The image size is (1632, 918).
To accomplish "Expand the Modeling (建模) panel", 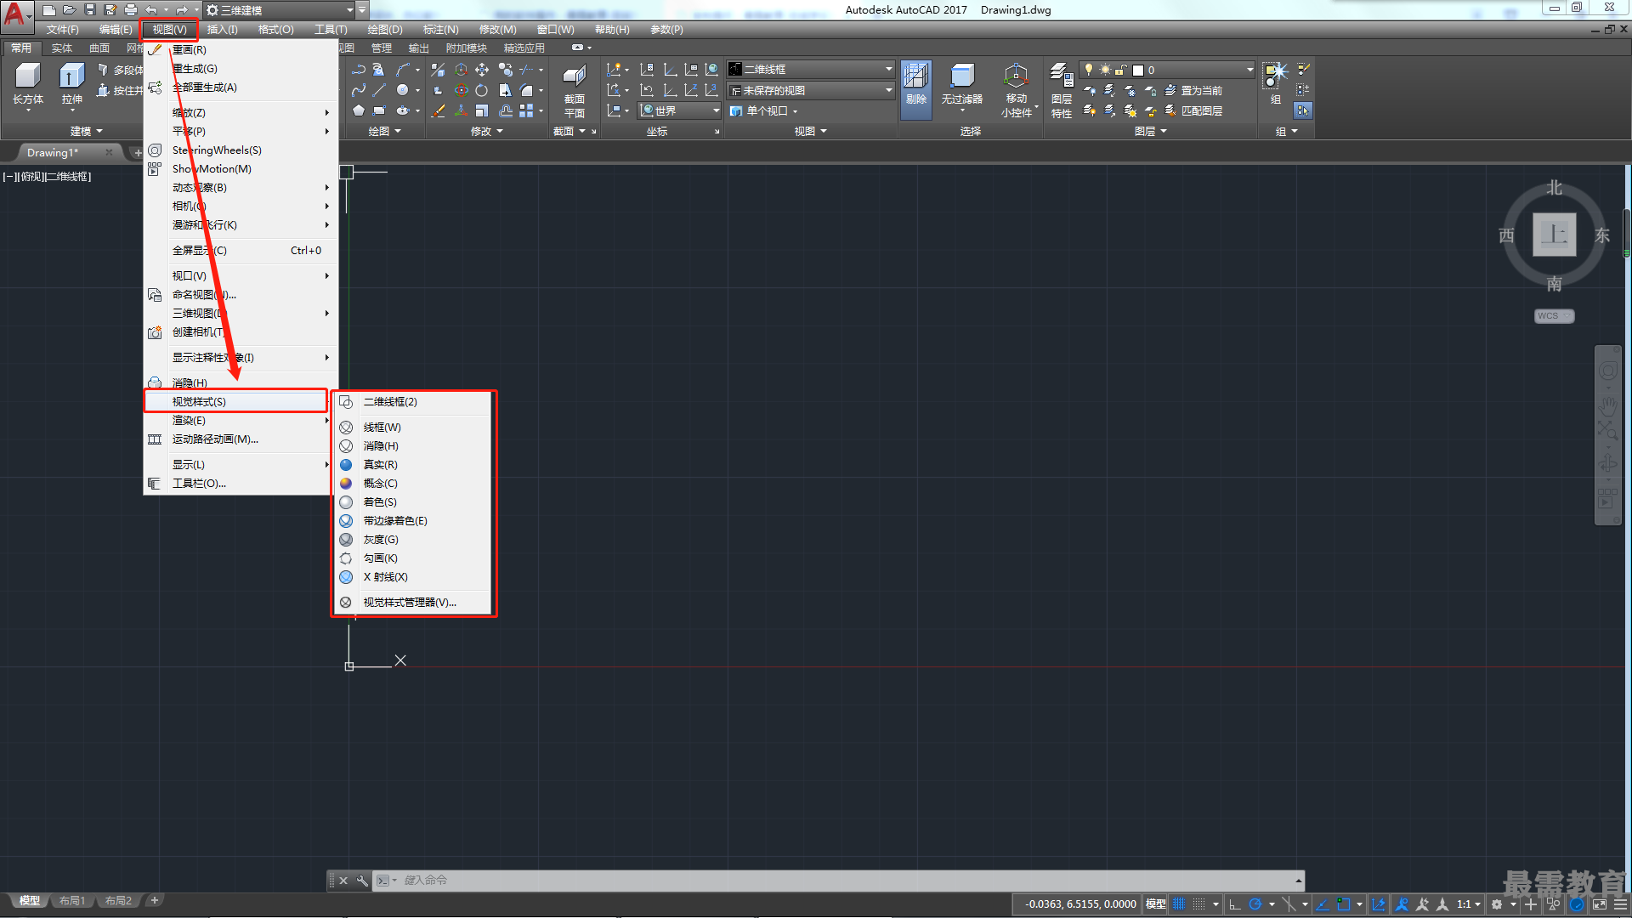I will click(85, 131).
